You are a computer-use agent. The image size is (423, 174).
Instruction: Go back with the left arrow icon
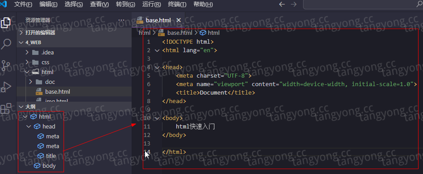click(282, 4)
